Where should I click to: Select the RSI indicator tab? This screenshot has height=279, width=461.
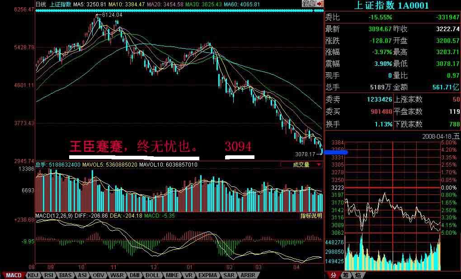coord(49,275)
